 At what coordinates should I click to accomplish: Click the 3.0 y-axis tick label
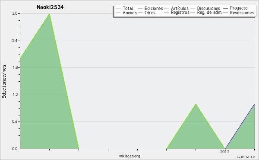pyautogui.click(x=15, y=13)
